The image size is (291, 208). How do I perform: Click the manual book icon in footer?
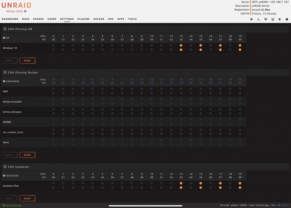pos(279,205)
